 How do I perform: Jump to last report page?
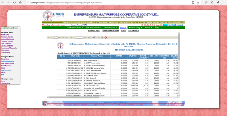click(x=66, y=37)
